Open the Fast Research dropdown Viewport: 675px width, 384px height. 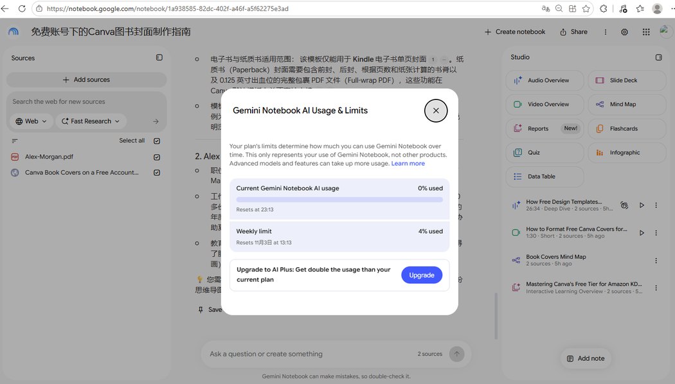click(x=91, y=121)
